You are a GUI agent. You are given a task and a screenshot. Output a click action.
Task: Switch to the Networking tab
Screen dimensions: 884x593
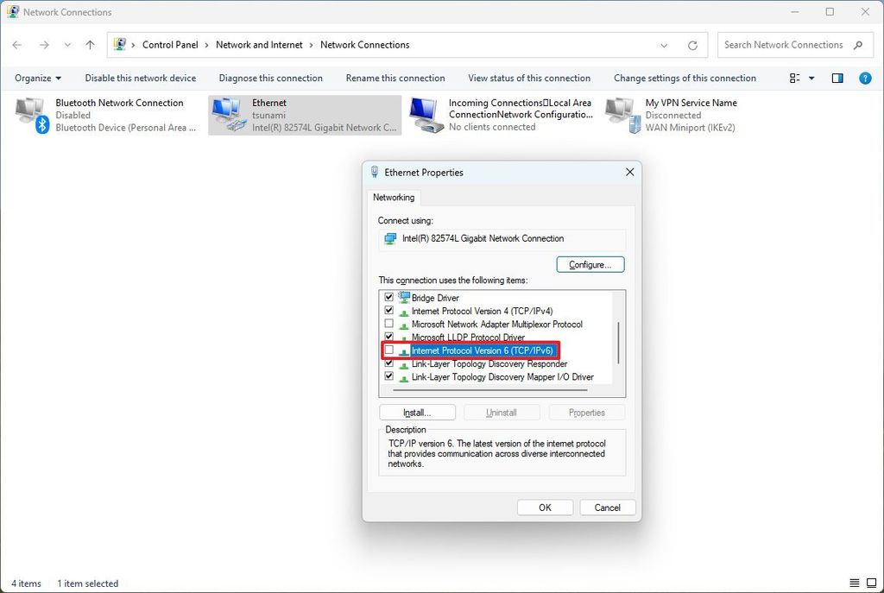tap(394, 197)
